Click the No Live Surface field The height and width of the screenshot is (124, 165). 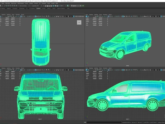click(x=23, y=6)
